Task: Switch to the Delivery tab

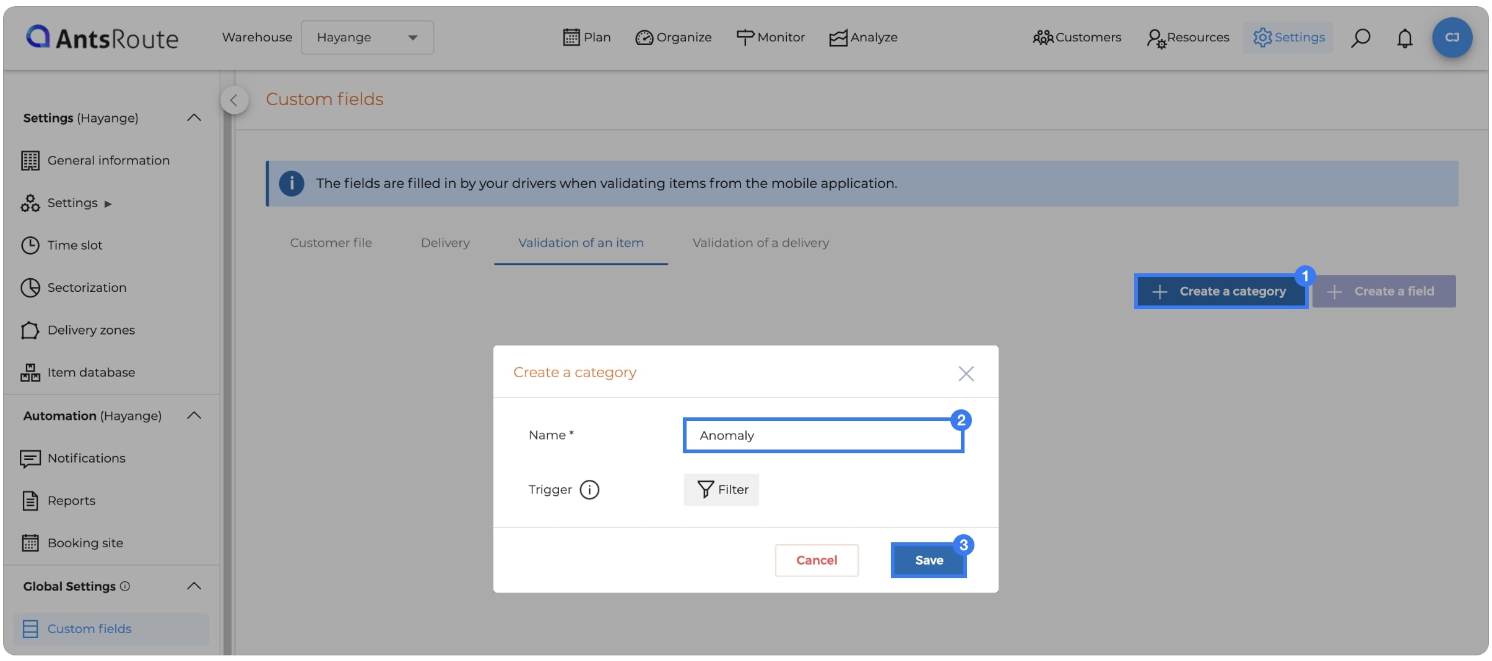Action: point(445,243)
